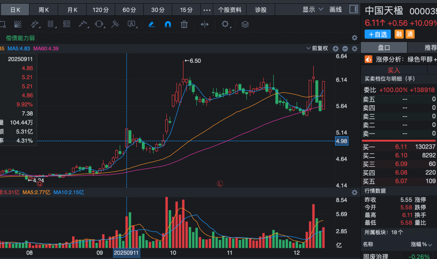Click the +自选 add to watchlist button

378,34
